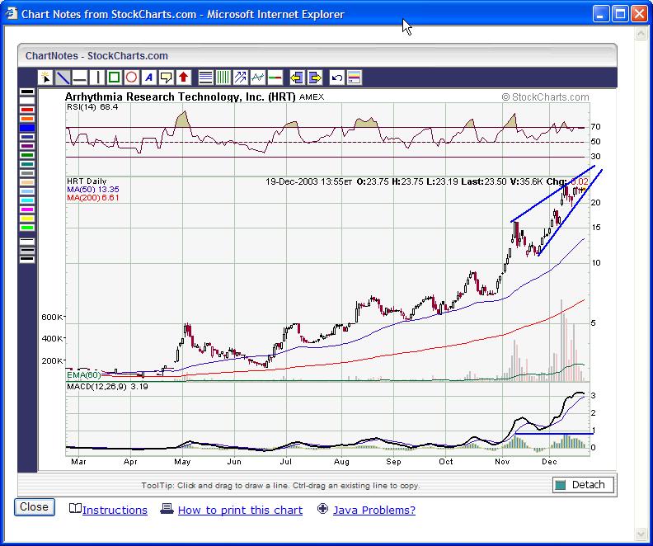Click the page scrollbar up arrow
The image size is (653, 546).
click(x=641, y=34)
